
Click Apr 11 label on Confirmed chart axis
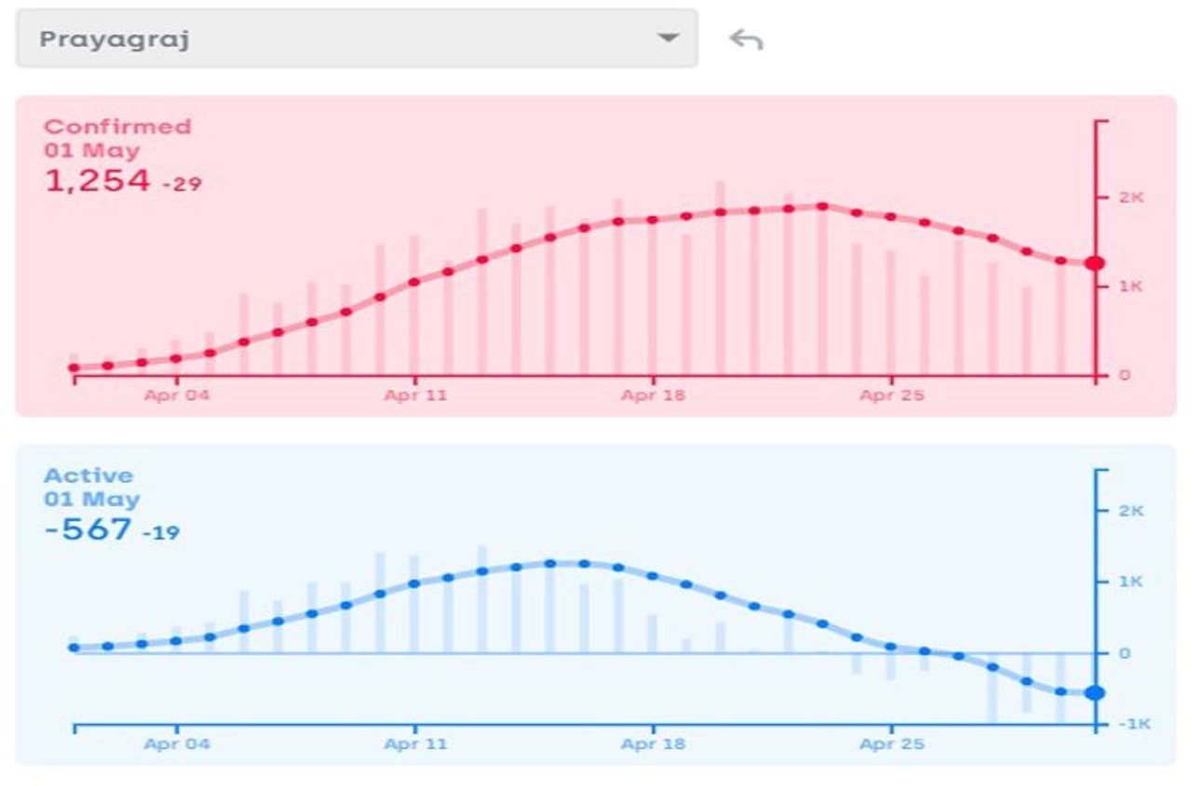point(415,395)
